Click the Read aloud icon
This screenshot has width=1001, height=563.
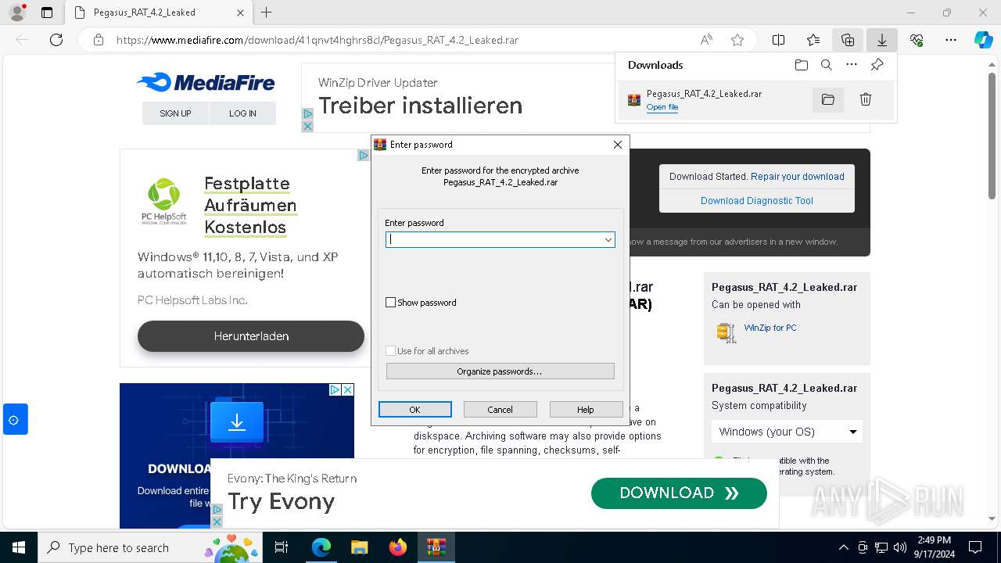706,40
